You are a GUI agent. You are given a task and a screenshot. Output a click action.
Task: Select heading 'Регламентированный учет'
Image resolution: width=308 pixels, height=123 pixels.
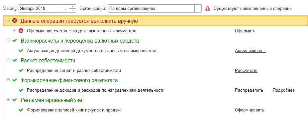click(x=52, y=100)
